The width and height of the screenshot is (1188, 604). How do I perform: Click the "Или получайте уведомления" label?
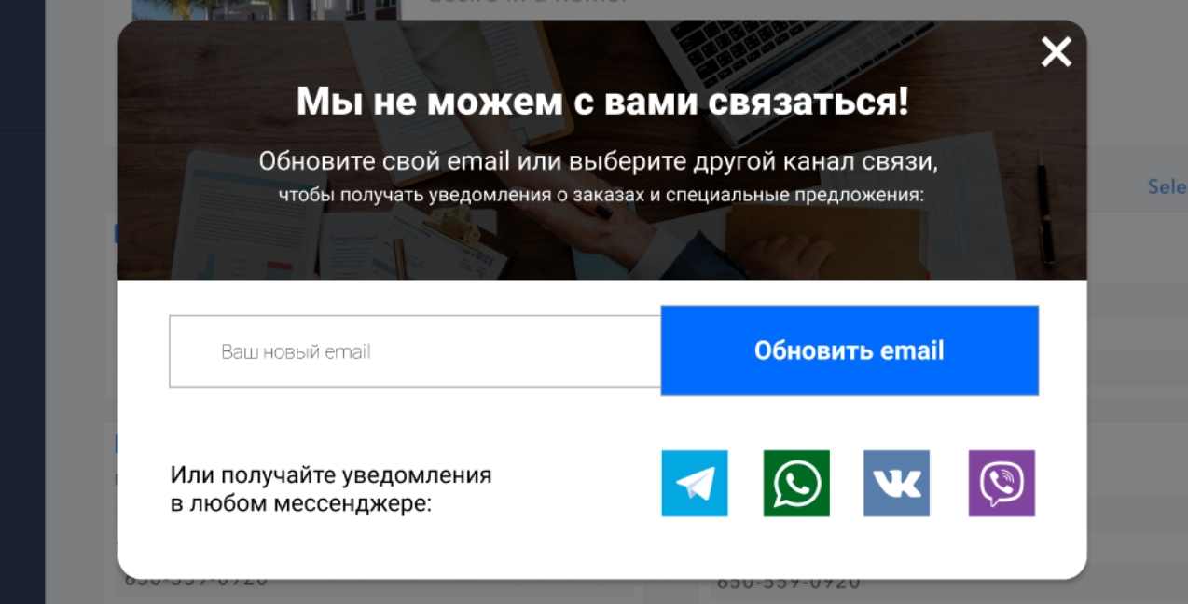click(331, 475)
